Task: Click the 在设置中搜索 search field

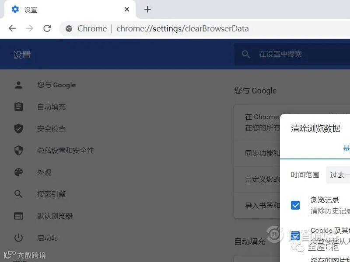Action: (x=292, y=54)
